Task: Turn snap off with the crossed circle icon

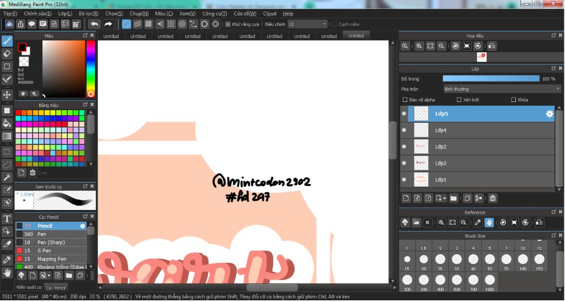Action: click(126, 24)
